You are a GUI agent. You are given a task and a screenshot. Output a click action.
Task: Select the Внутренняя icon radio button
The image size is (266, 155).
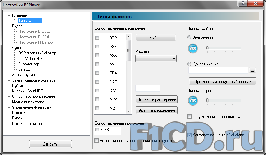(189, 37)
